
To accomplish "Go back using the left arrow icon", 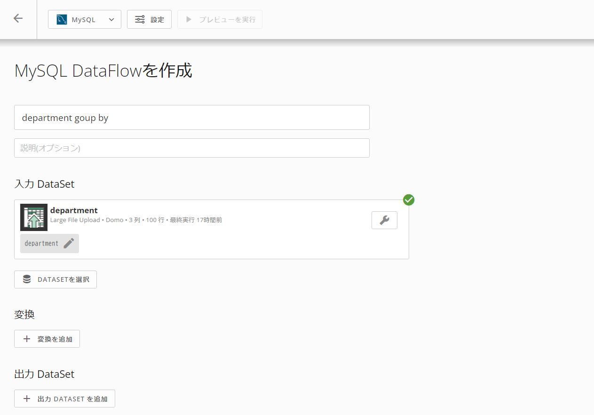I will [18, 18].
